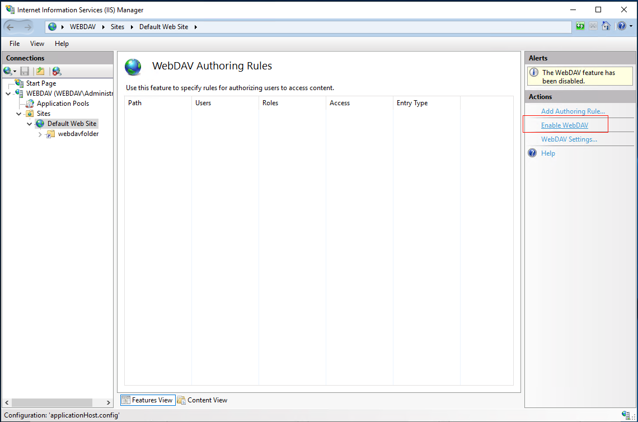Click the Start Page tree icon

pyautogui.click(x=19, y=83)
